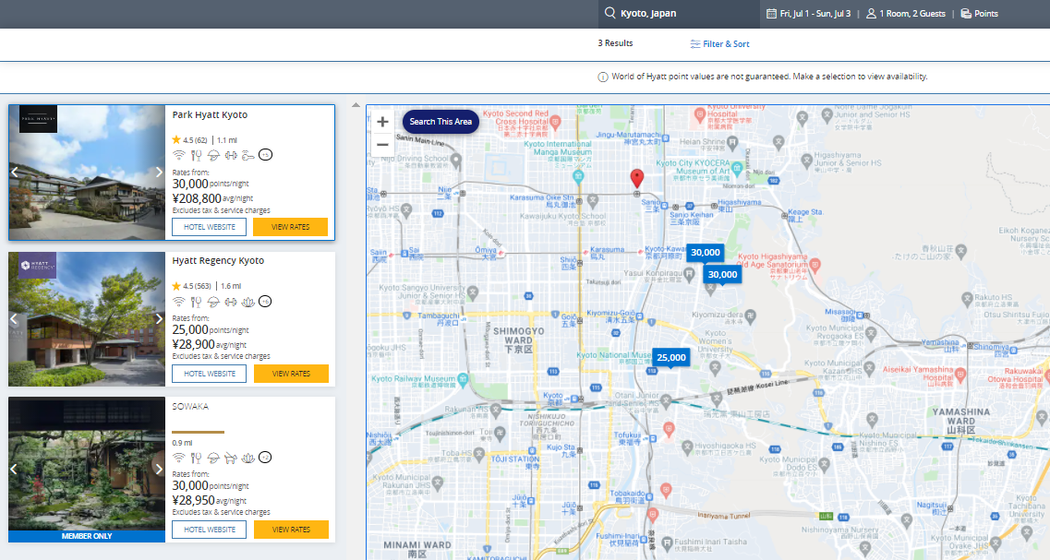This screenshot has width=1050, height=560.
Task: Expand the +5 extra amenities circle for Park Hyatt
Action: (265, 155)
